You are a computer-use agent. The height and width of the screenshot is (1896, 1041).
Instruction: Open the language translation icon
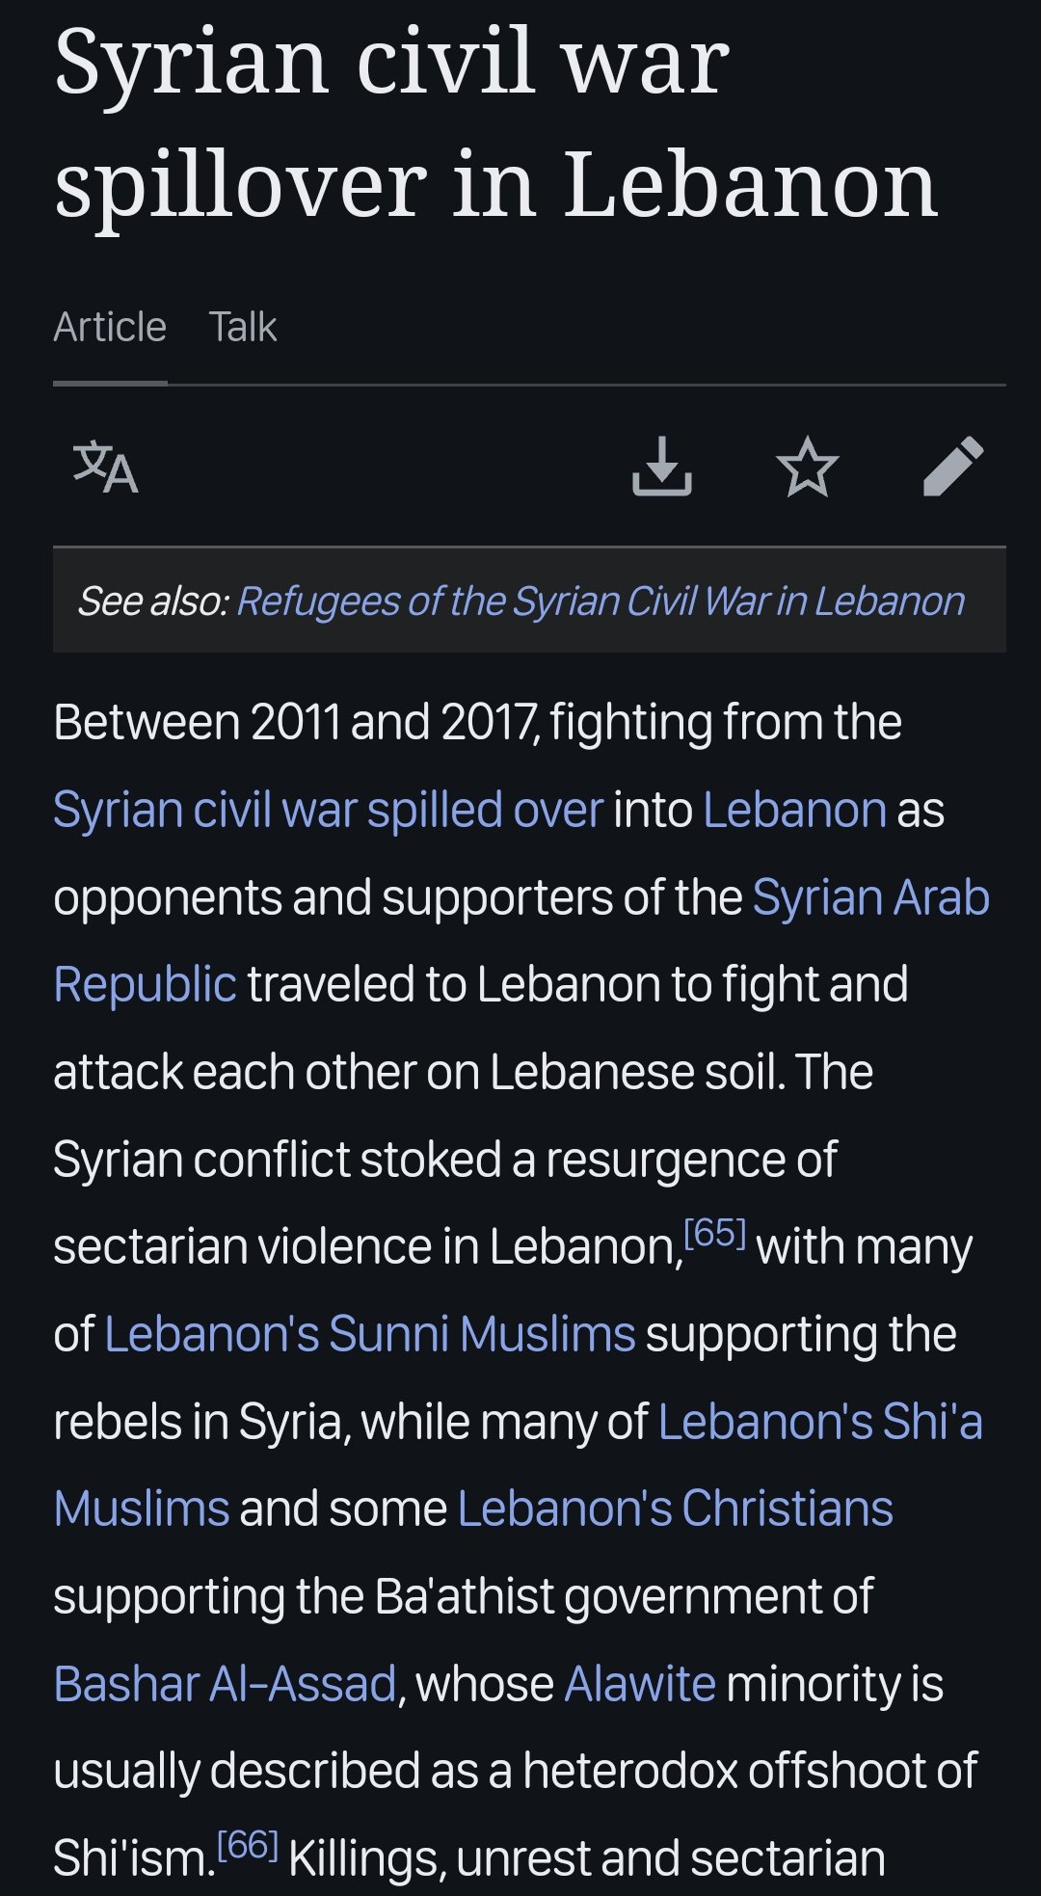click(x=106, y=467)
